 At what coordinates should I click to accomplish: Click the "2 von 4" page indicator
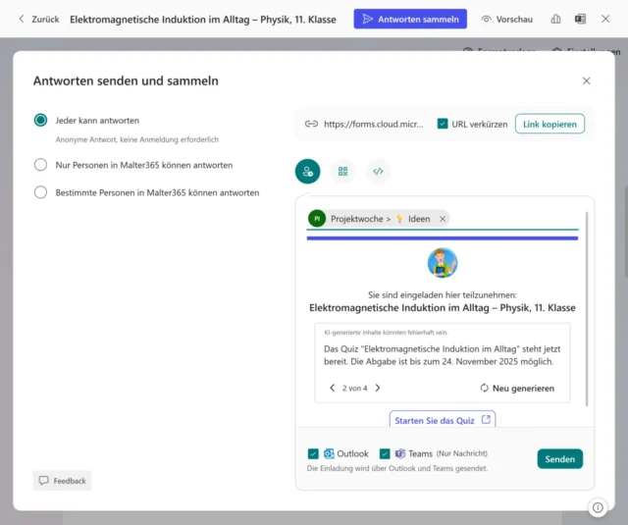coord(354,388)
